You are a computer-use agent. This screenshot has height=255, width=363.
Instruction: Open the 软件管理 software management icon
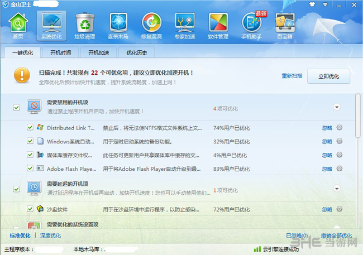click(218, 25)
